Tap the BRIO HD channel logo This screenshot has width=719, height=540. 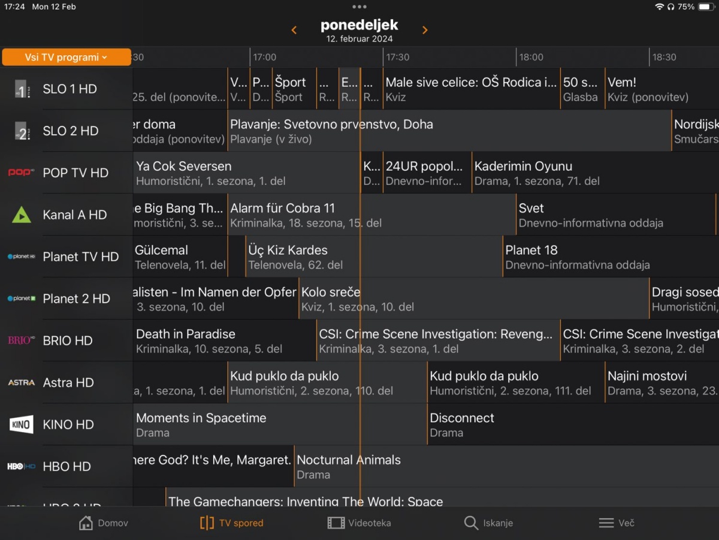coord(22,340)
